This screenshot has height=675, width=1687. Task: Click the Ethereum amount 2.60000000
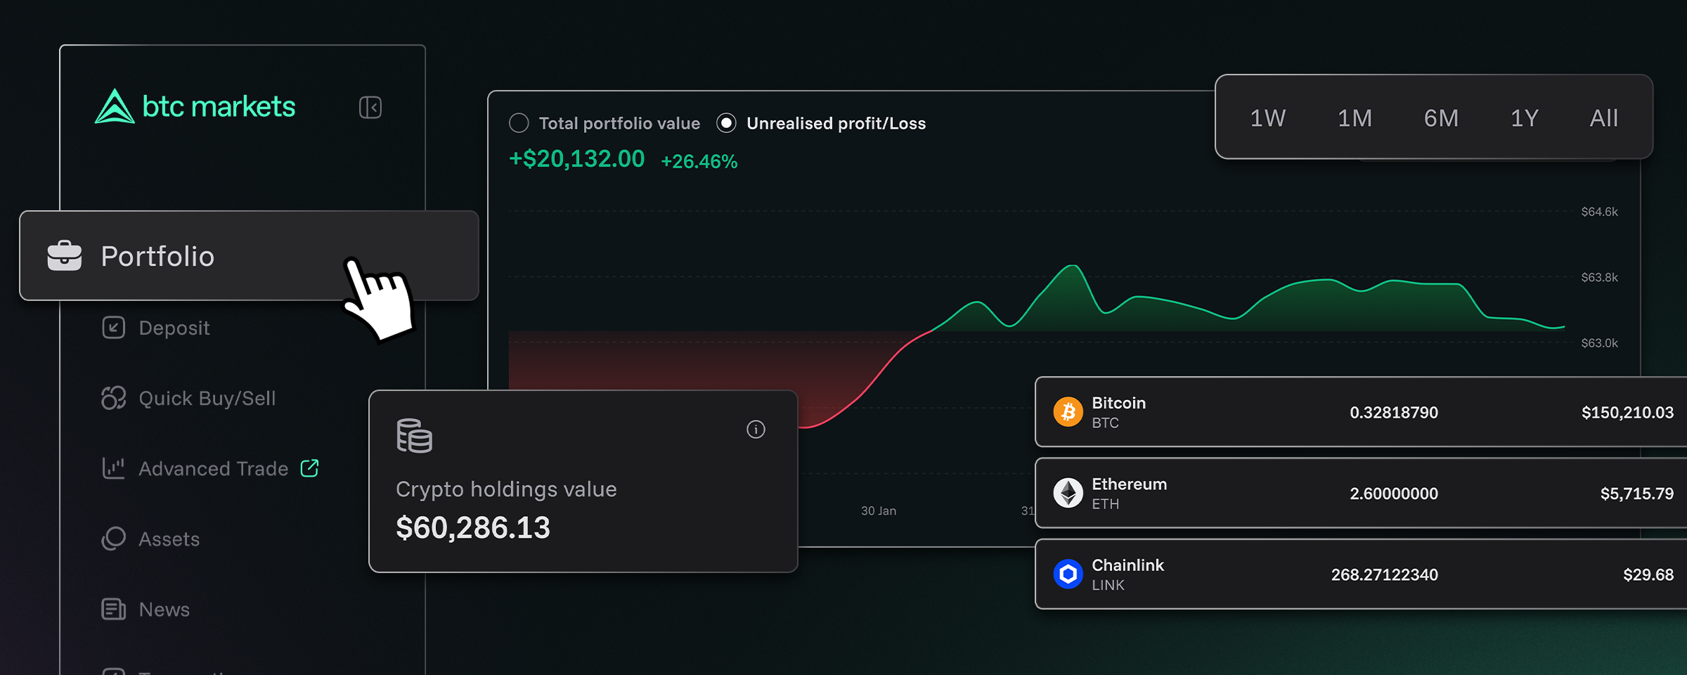click(x=1394, y=494)
